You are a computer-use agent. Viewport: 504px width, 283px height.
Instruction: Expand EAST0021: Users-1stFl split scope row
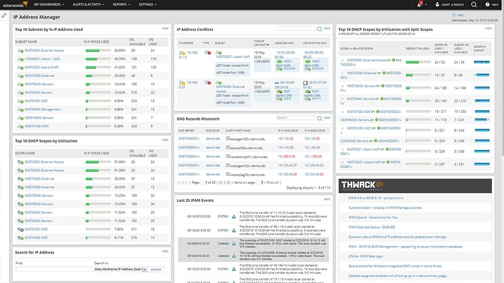click(x=342, y=149)
